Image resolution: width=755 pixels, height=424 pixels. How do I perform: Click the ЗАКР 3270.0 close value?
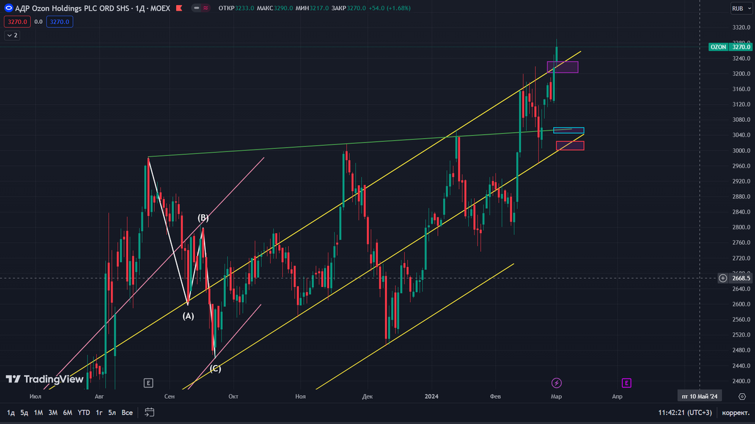coord(348,9)
